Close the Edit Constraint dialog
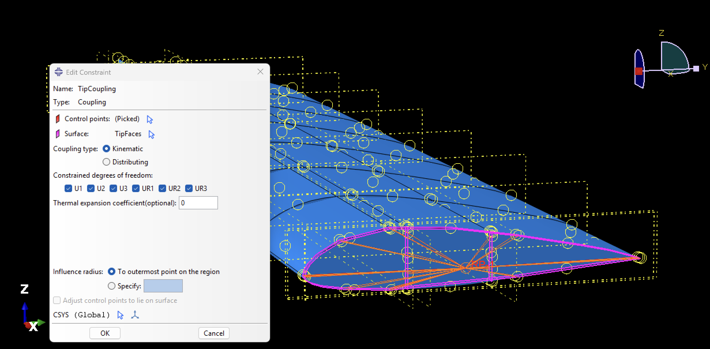710x349 pixels. tap(260, 72)
